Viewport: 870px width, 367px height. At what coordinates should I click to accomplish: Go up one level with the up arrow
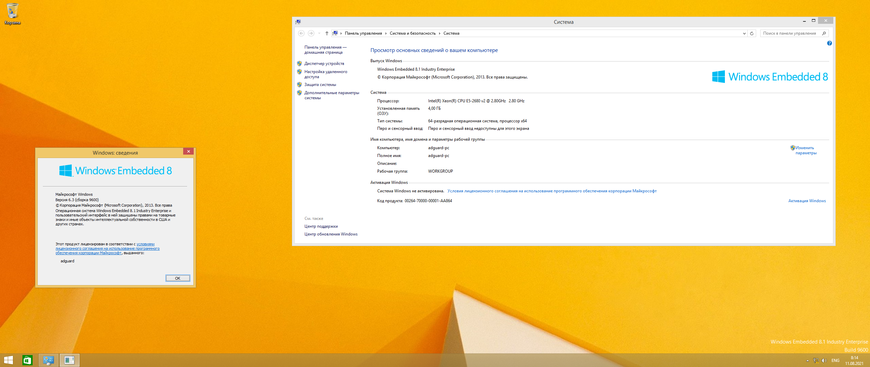(327, 33)
